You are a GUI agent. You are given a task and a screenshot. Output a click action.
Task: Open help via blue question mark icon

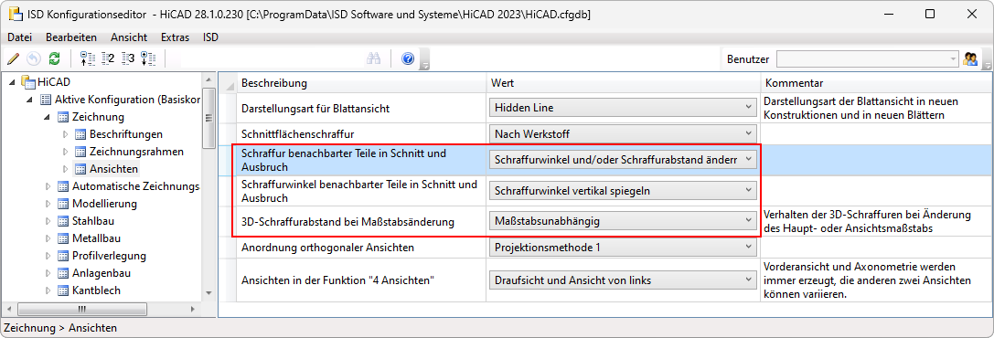[408, 58]
